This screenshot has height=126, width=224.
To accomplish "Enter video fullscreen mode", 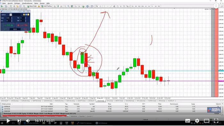I will pyautogui.click(x=216, y=121).
